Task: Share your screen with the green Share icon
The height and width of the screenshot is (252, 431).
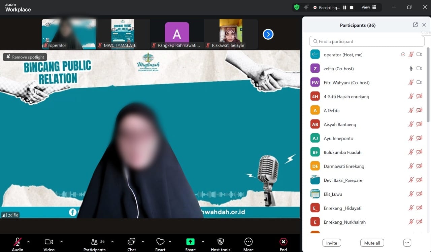Action: click(x=190, y=241)
